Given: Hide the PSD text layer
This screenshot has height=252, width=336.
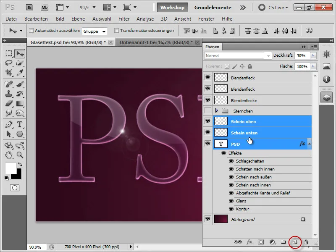Looking at the screenshot, I should pyautogui.click(x=207, y=144).
